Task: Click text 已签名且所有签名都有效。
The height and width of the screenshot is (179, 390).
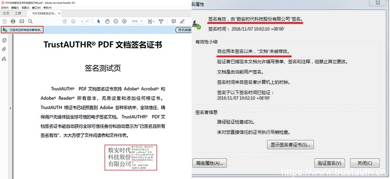Action: tap(26, 30)
